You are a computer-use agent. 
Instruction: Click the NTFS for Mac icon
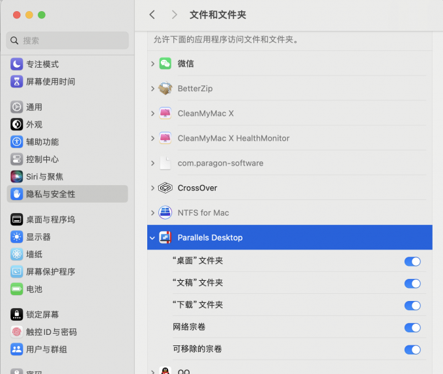click(165, 212)
